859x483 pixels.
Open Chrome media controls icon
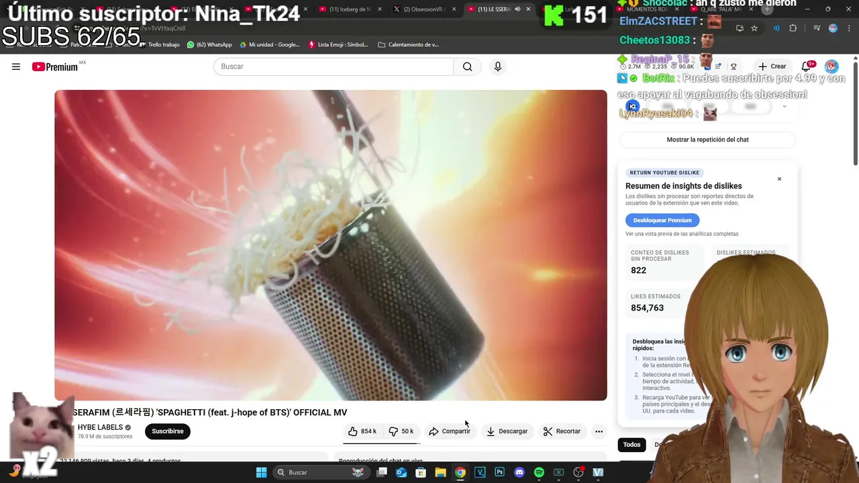tap(817, 28)
